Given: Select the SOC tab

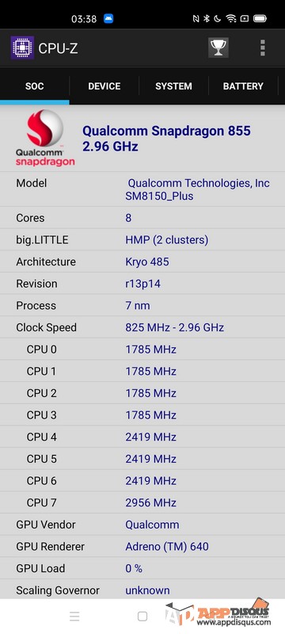Looking at the screenshot, I should point(34,86).
